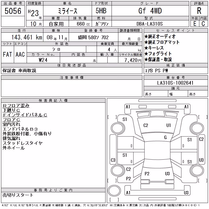This screenshot has width=209, height=209.
Task: Select the fuel type ガソリン
Action: coord(102,24)
